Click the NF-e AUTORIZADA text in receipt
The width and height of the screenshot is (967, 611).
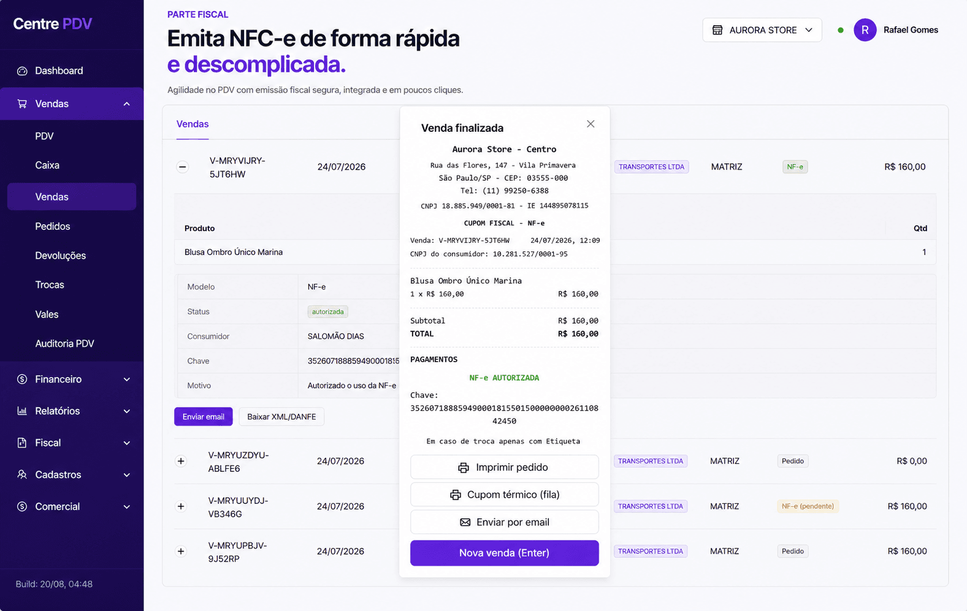click(x=504, y=378)
